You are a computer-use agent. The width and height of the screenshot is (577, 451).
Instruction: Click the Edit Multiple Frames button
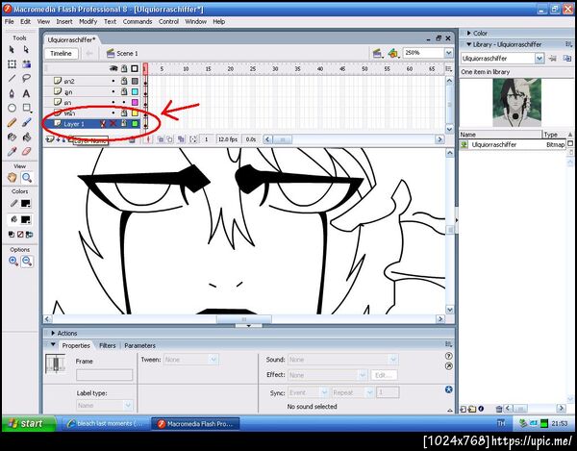[181, 139]
